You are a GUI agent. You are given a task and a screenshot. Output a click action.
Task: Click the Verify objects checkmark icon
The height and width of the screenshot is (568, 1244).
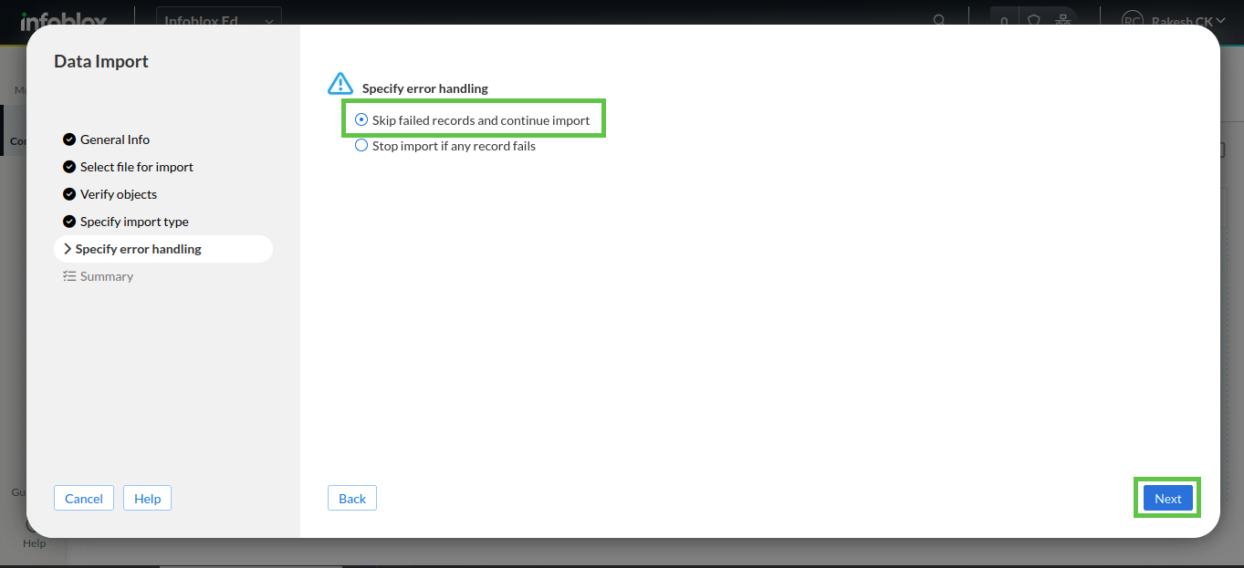[68, 194]
